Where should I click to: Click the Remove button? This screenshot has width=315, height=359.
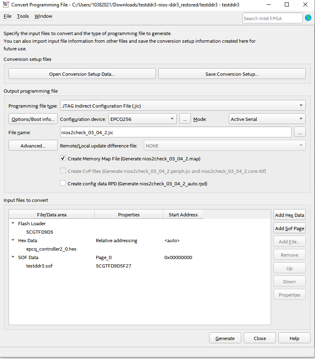pos(290,255)
